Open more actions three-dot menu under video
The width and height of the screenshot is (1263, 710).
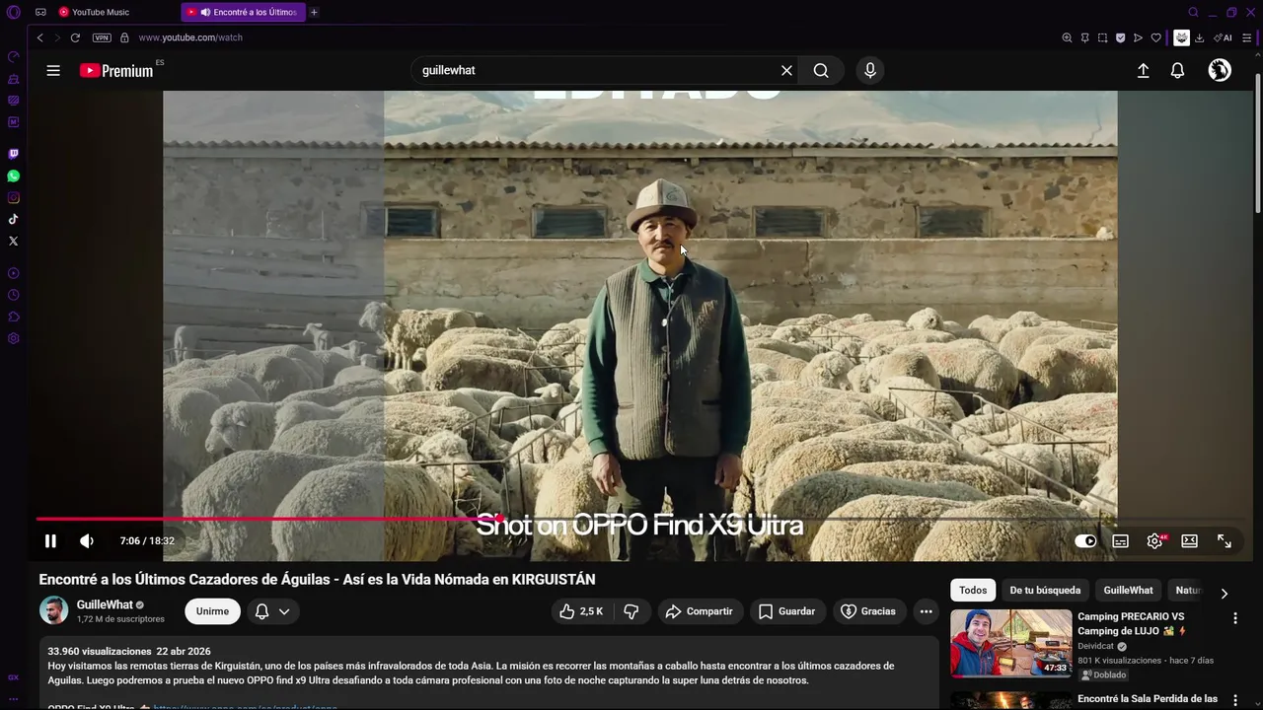[926, 611]
